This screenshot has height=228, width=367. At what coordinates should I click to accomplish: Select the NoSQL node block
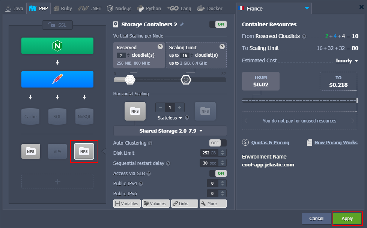point(84,116)
